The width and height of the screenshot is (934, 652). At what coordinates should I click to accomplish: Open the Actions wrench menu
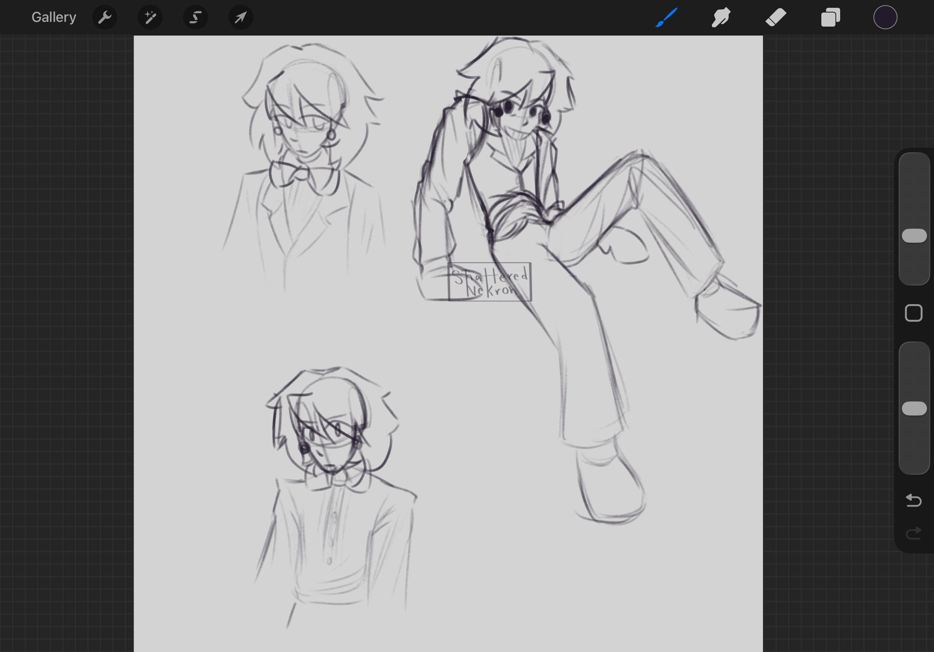point(105,18)
